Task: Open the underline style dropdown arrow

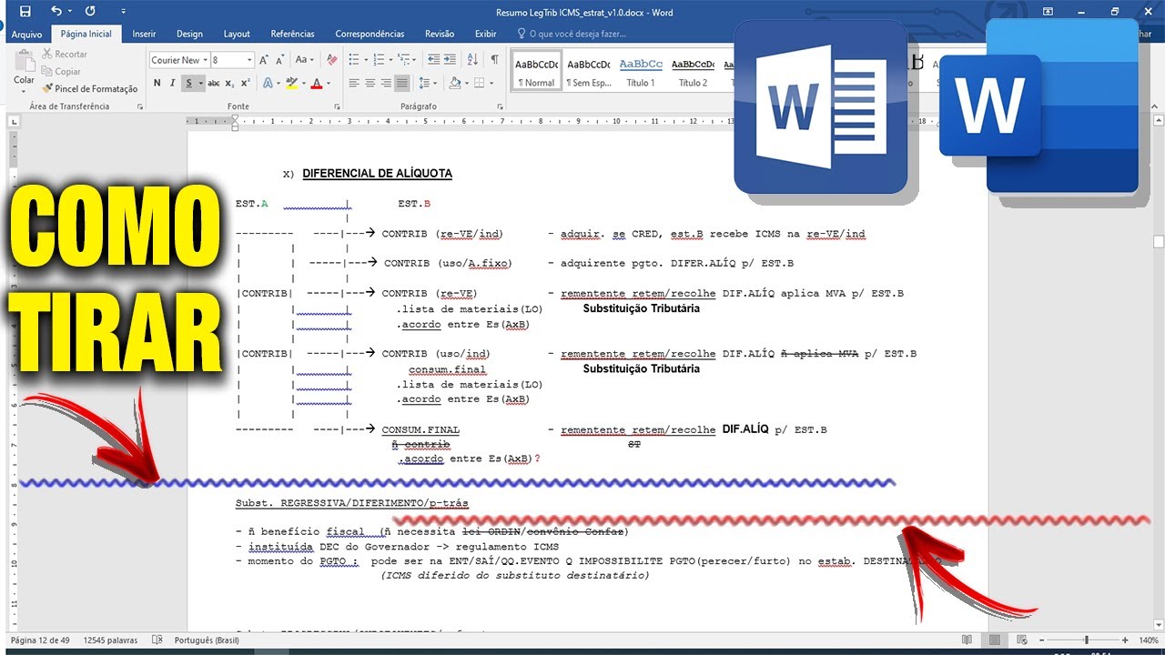Action: pyautogui.click(x=200, y=83)
